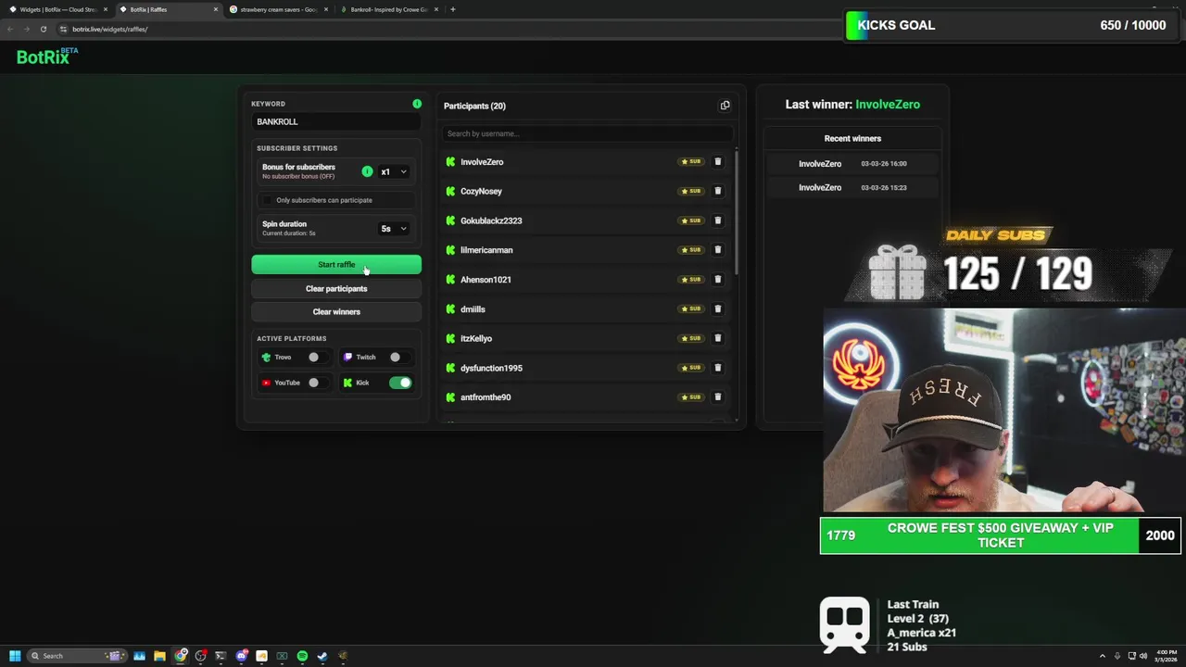1186x667 pixels.
Task: Click the BotRix logo
Action: coord(46,57)
